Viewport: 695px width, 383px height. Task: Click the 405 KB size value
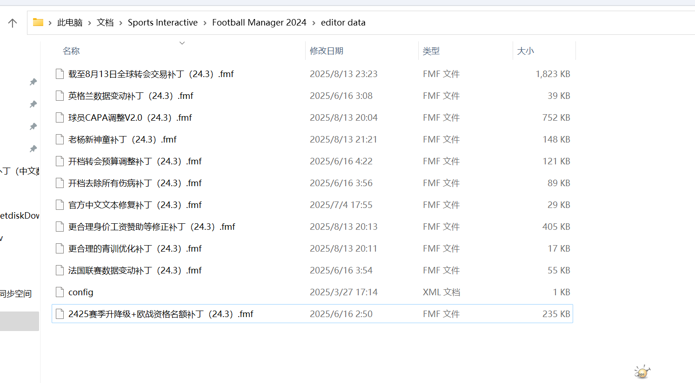point(556,227)
